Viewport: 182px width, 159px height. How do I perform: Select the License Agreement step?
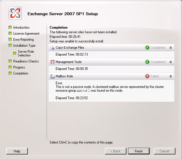(26, 33)
